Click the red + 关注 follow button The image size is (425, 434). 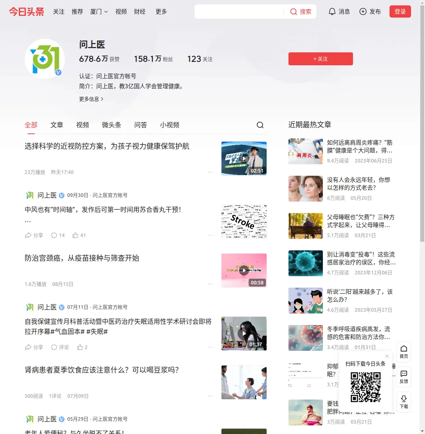point(321,59)
